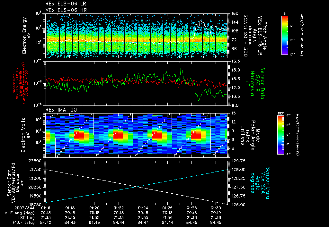The image size is (329, 227).
Task: Click the 'Electron Energy eV' axis label
Action: point(26,36)
